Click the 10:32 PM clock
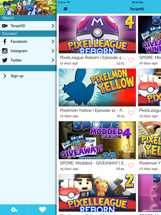This screenshot has height=215, width=161. [137, 2]
